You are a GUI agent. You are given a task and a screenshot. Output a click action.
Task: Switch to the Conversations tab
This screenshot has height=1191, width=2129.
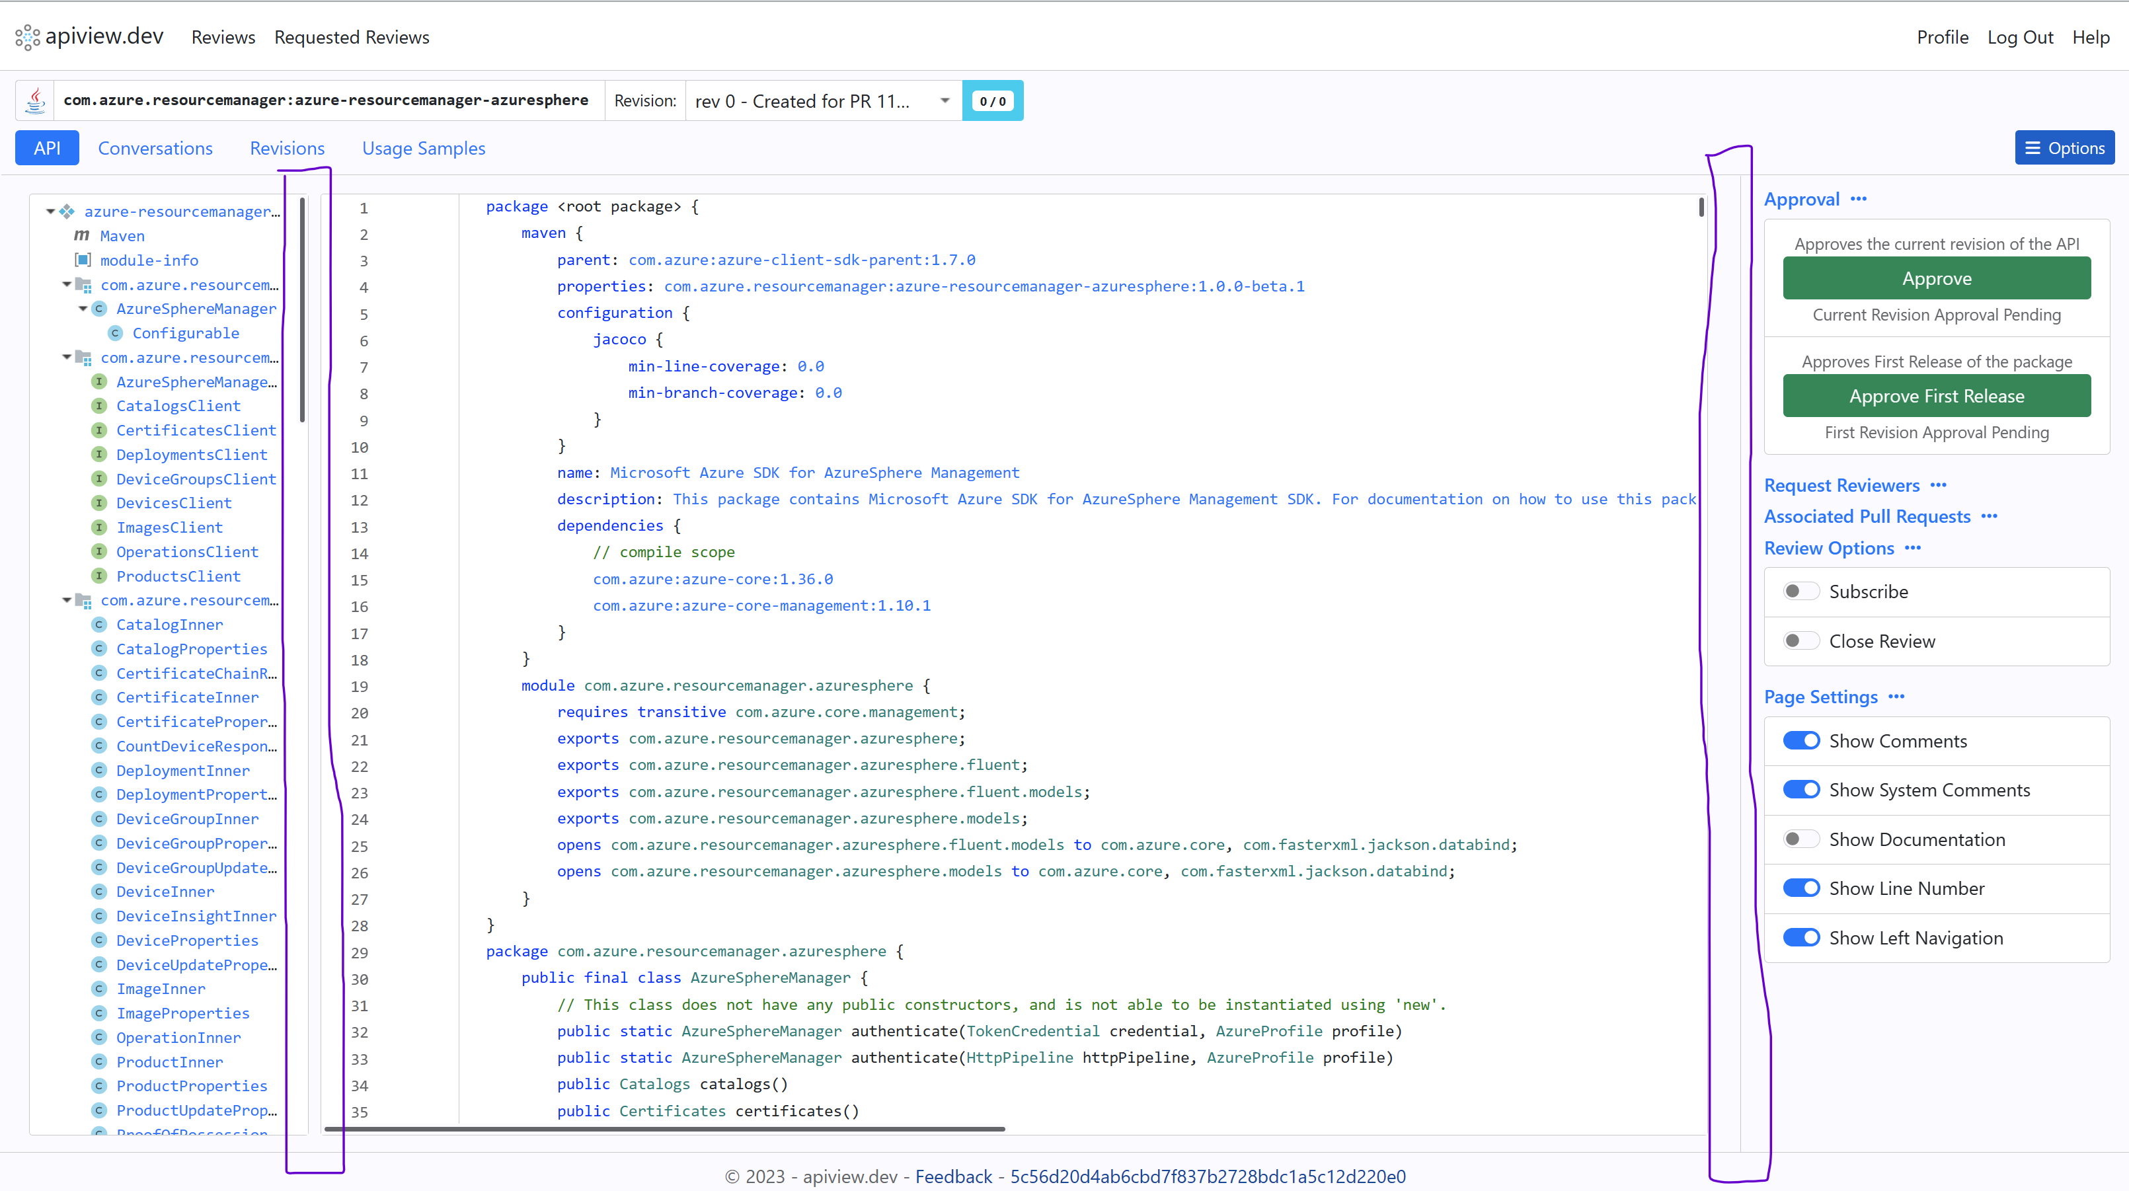155,148
